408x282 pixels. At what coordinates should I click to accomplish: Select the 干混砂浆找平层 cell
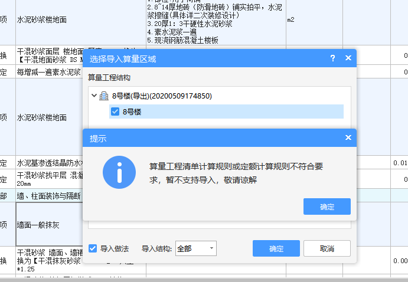(50, 179)
